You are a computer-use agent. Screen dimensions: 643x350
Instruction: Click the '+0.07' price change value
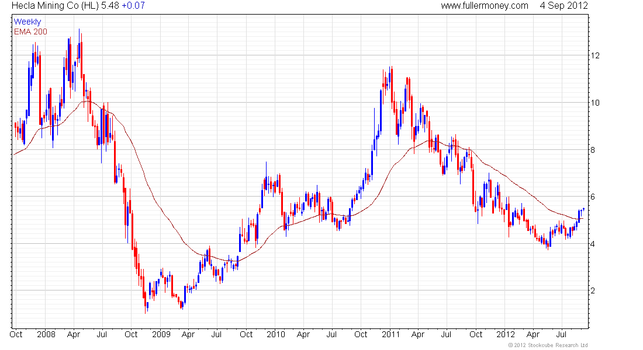pos(133,6)
